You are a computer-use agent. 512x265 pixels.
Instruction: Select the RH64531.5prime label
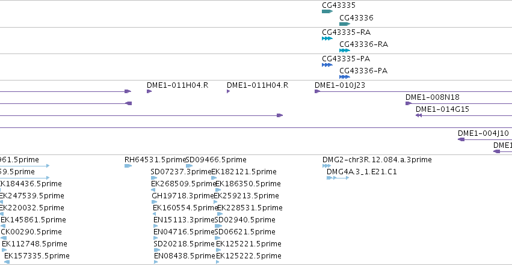[155, 160]
